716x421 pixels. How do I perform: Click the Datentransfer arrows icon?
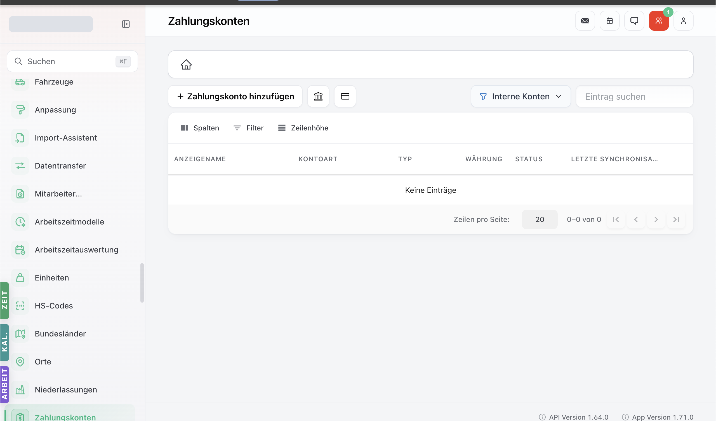click(20, 166)
